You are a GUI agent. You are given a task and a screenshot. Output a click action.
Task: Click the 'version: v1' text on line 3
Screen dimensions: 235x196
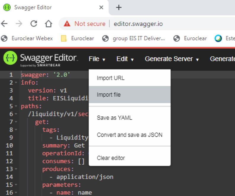click(x=48, y=90)
